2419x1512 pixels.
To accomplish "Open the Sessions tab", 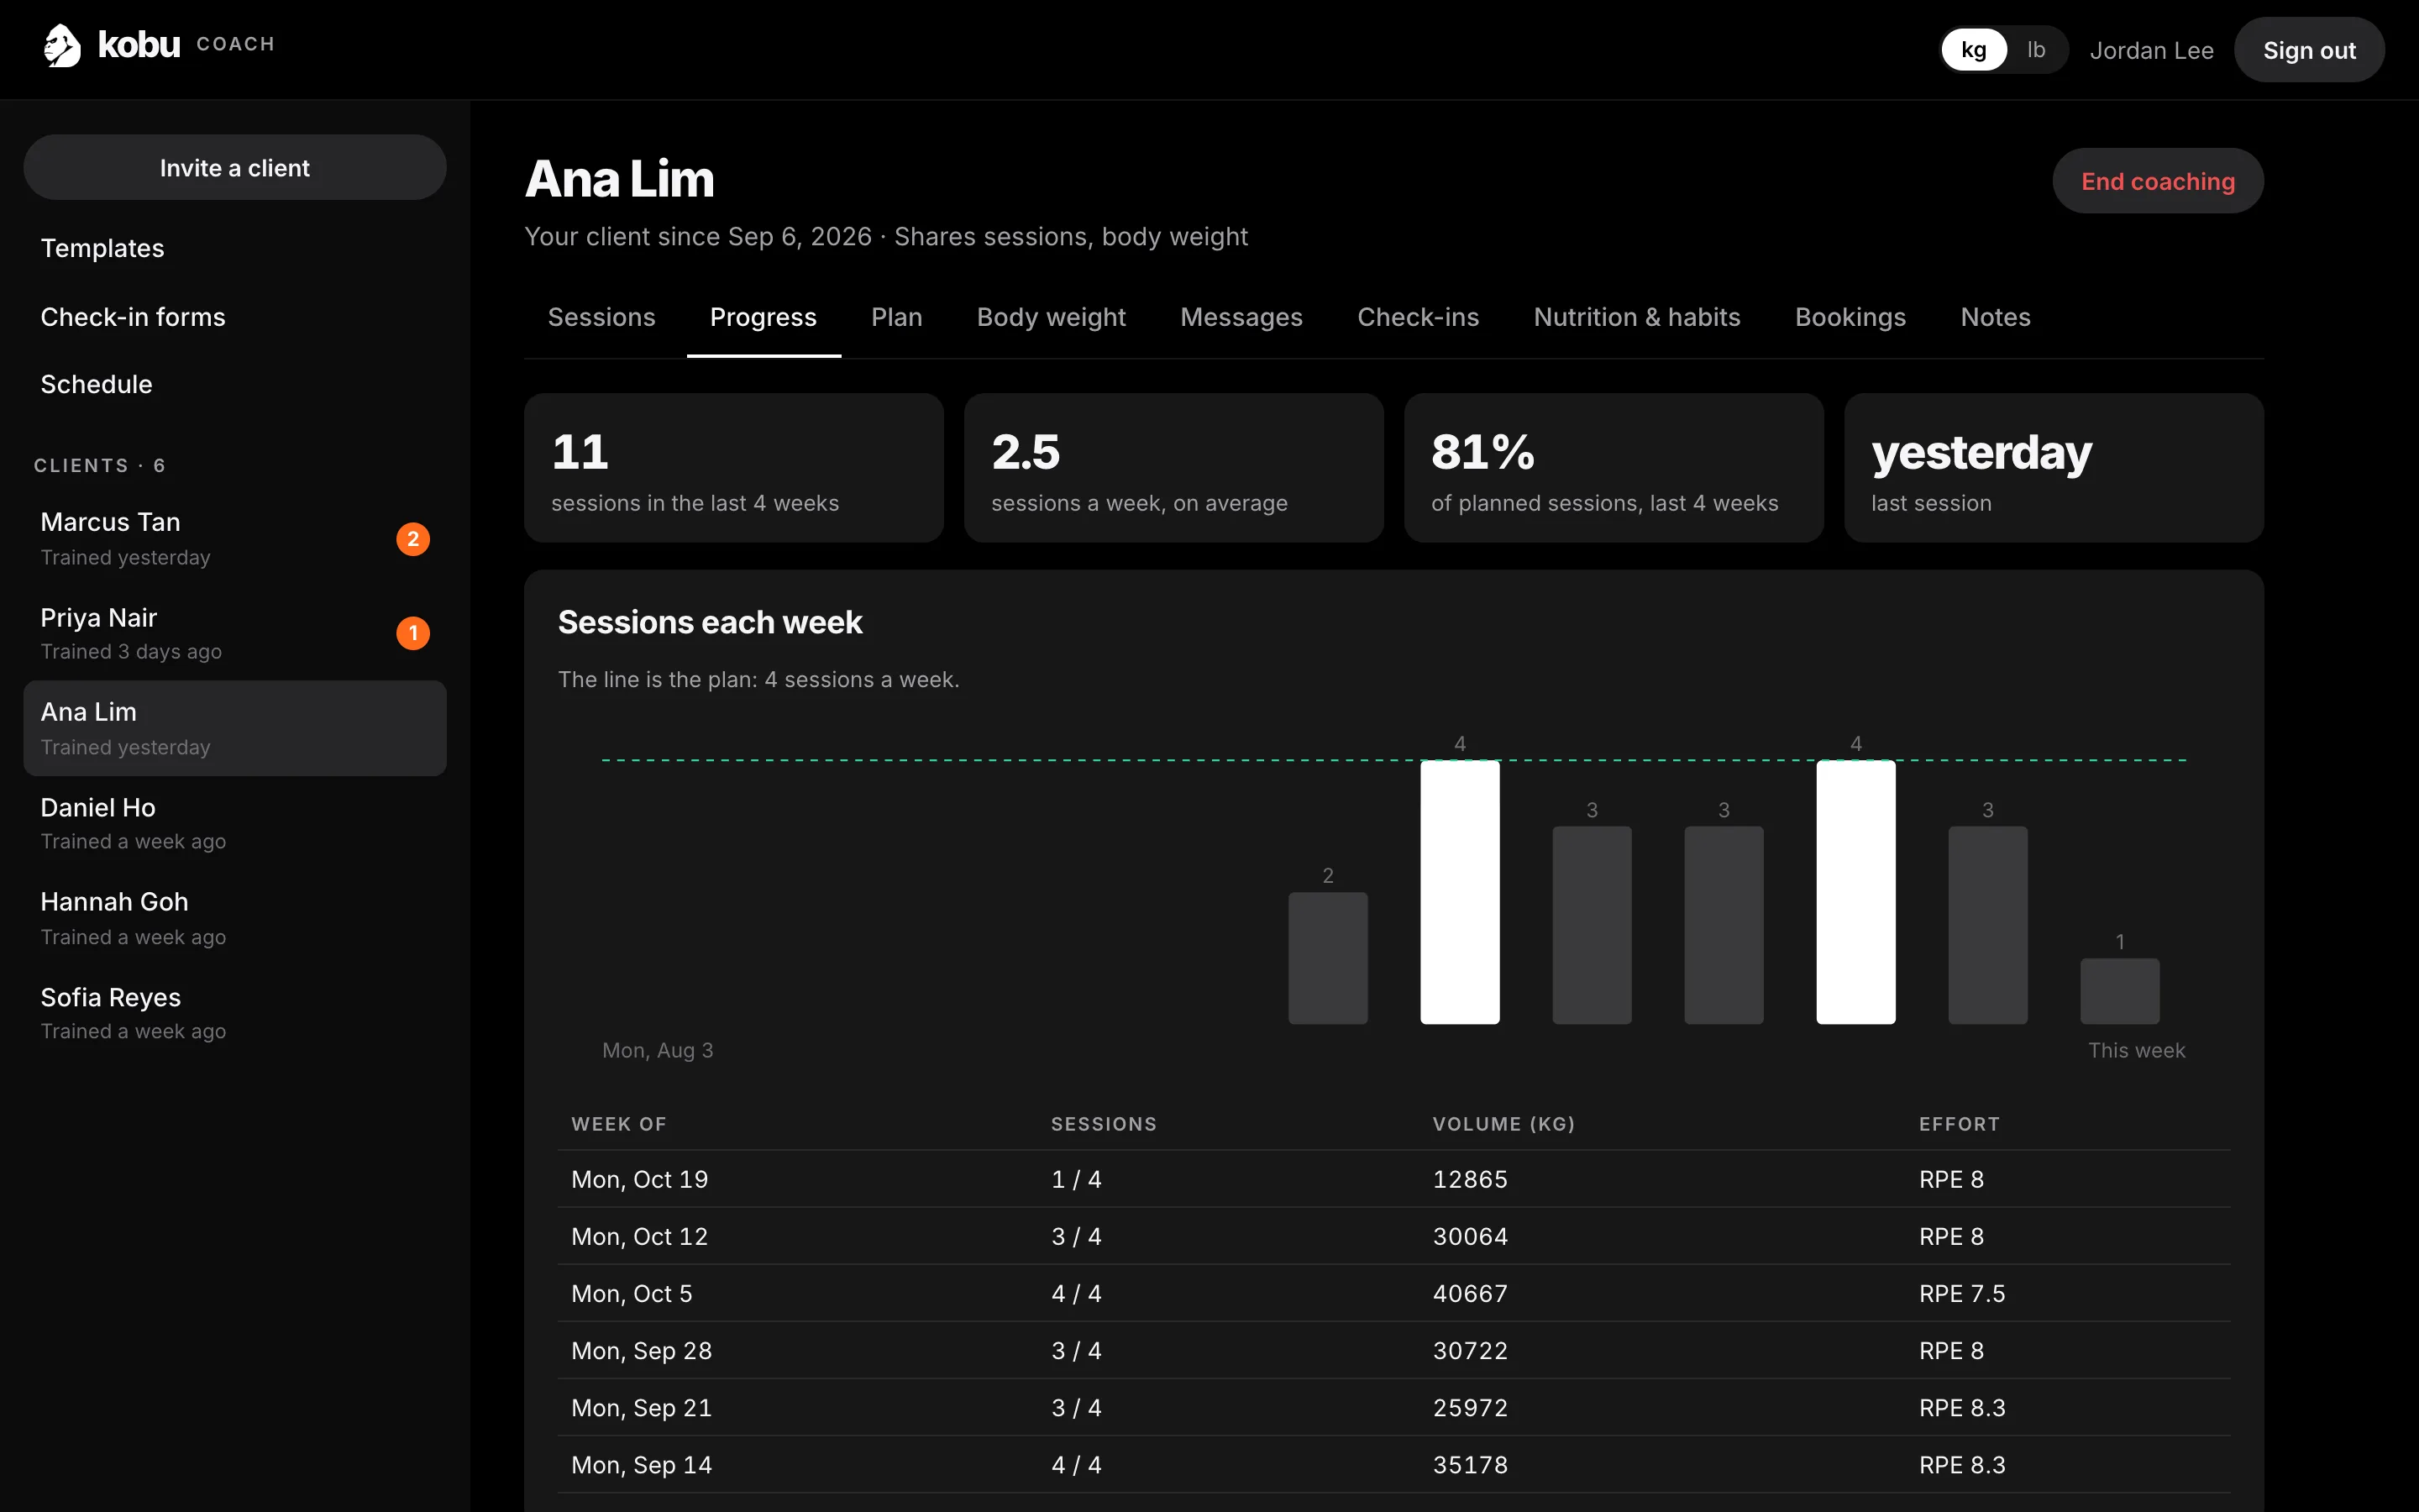I will click(601, 317).
